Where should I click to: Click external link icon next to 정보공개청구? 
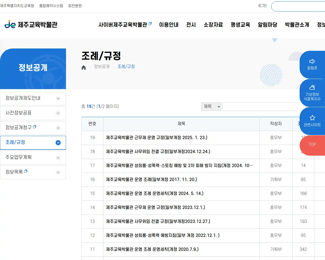(35, 126)
